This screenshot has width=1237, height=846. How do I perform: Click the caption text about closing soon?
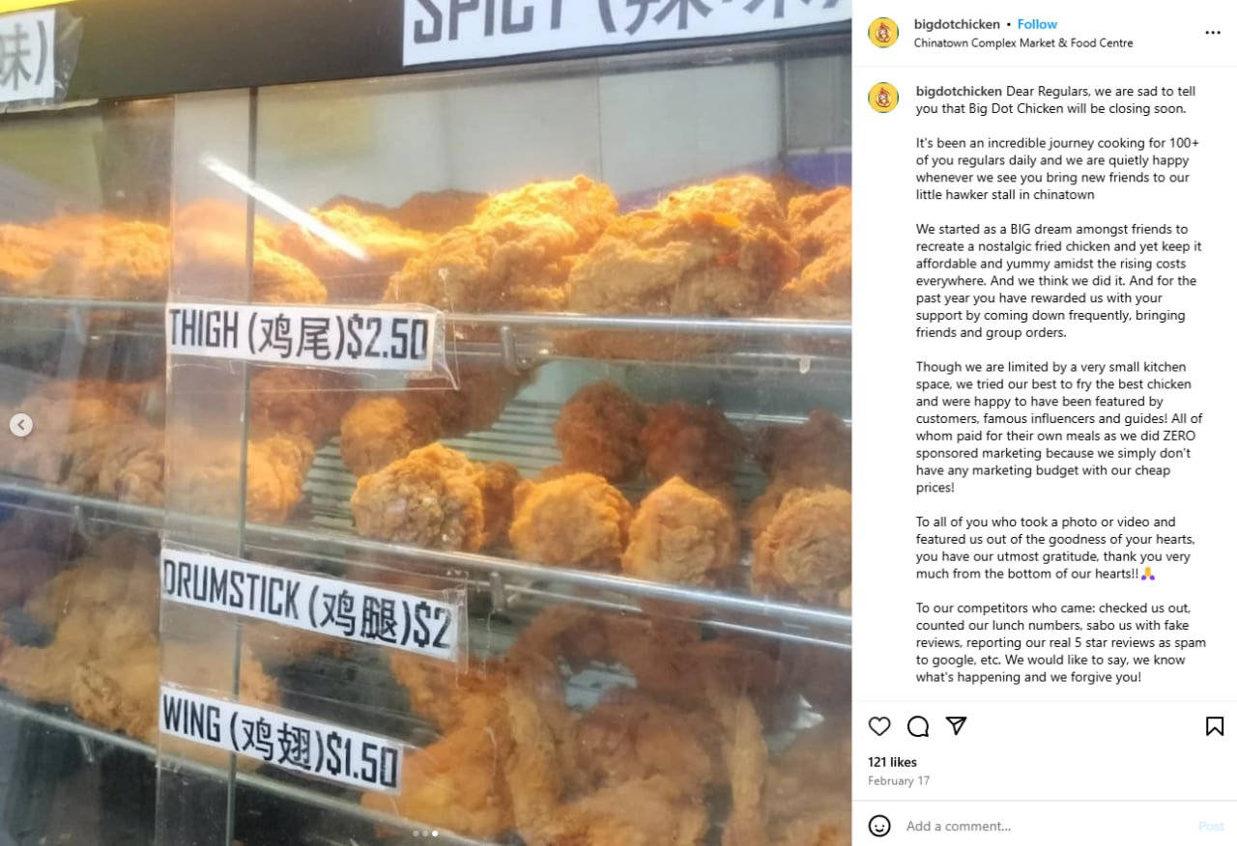click(x=1056, y=99)
